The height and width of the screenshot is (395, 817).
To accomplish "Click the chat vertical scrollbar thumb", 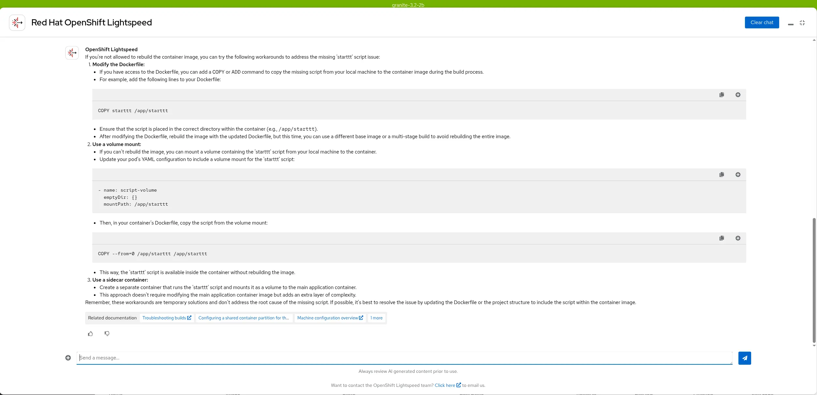I will click(x=814, y=280).
